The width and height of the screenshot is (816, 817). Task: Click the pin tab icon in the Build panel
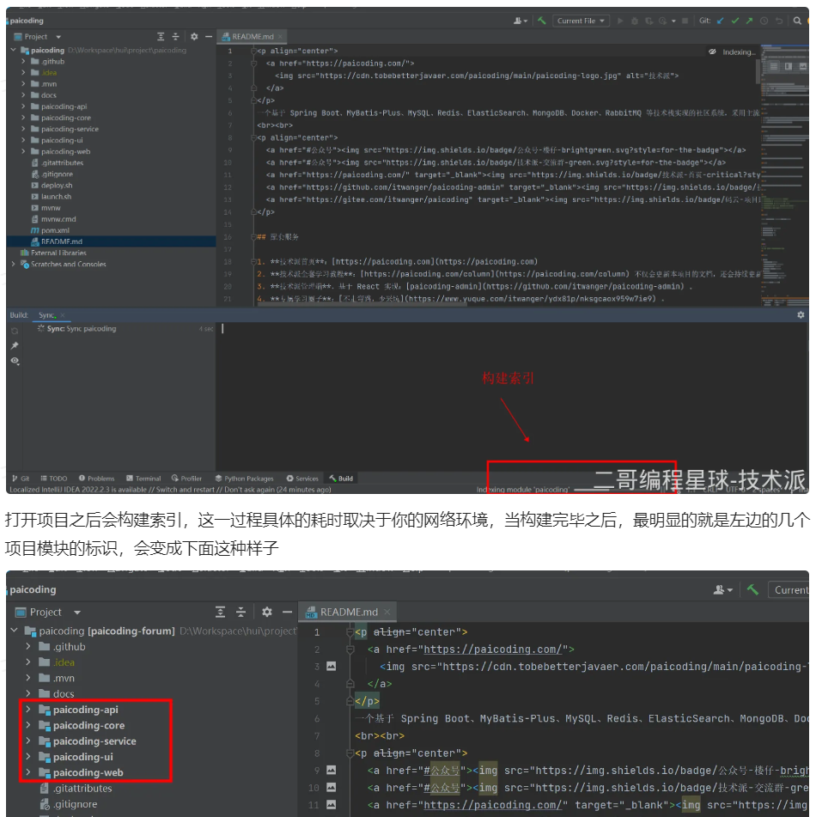pos(15,345)
